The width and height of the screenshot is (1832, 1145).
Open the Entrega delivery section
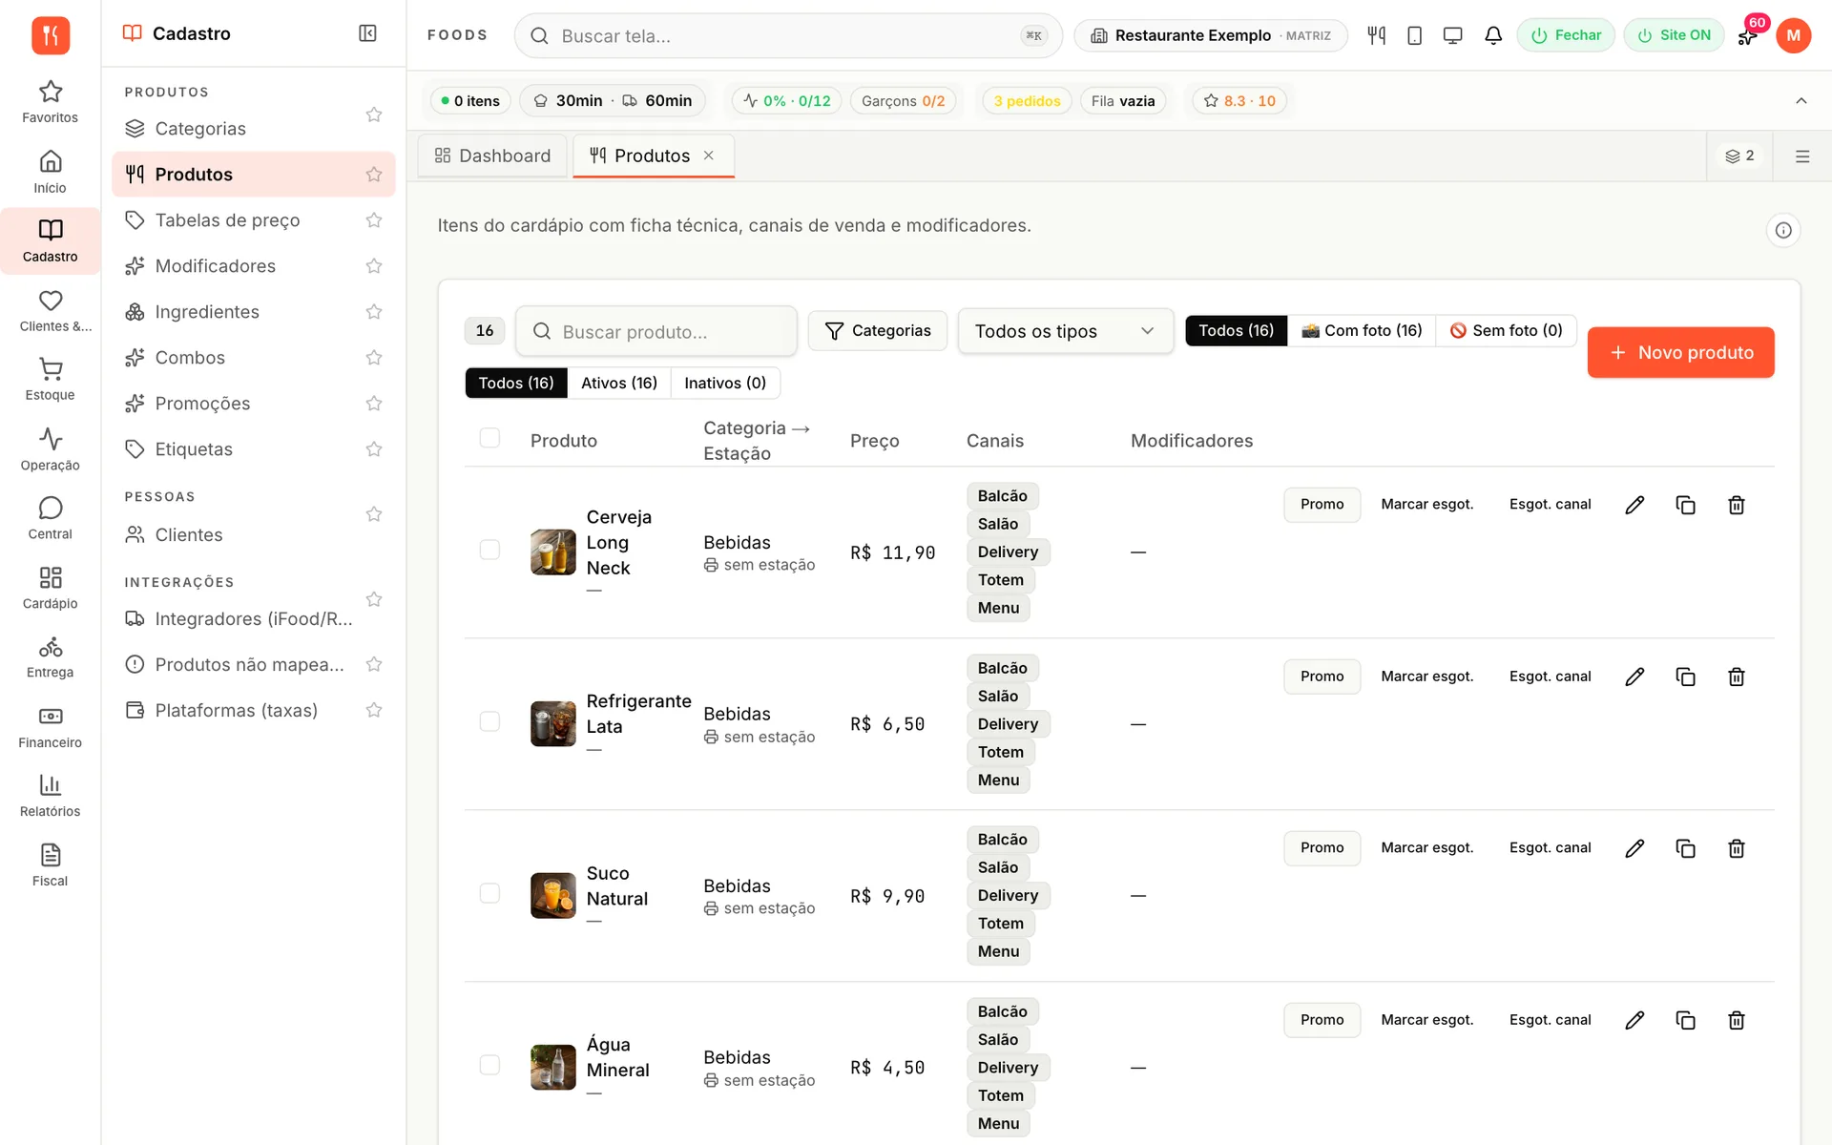[50, 656]
